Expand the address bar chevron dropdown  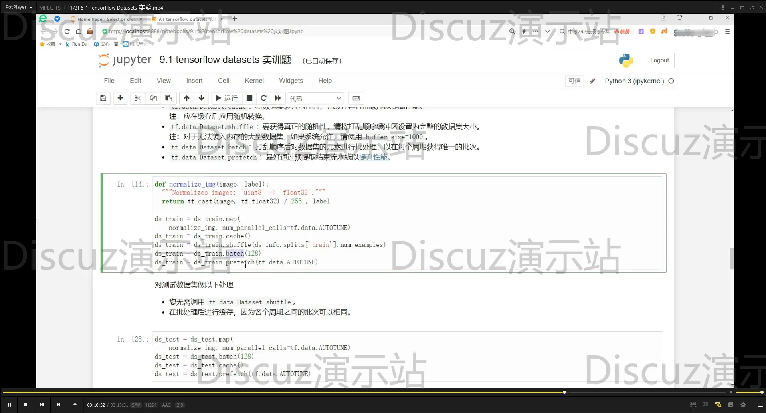[x=547, y=31]
